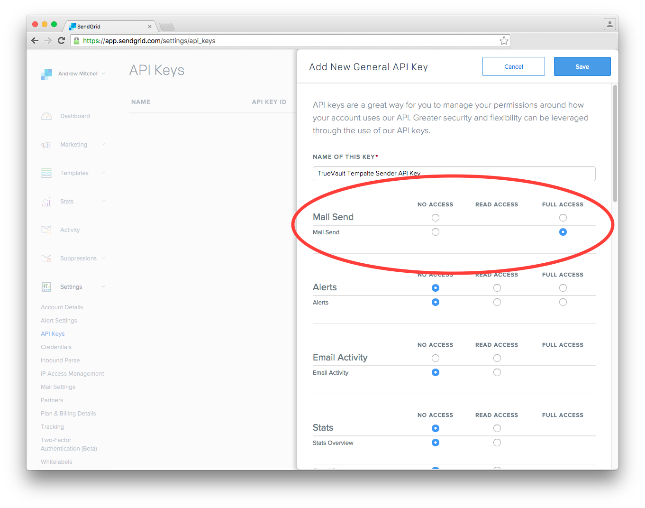Open Plan & Billing Details
645x508 pixels.
[68, 414]
